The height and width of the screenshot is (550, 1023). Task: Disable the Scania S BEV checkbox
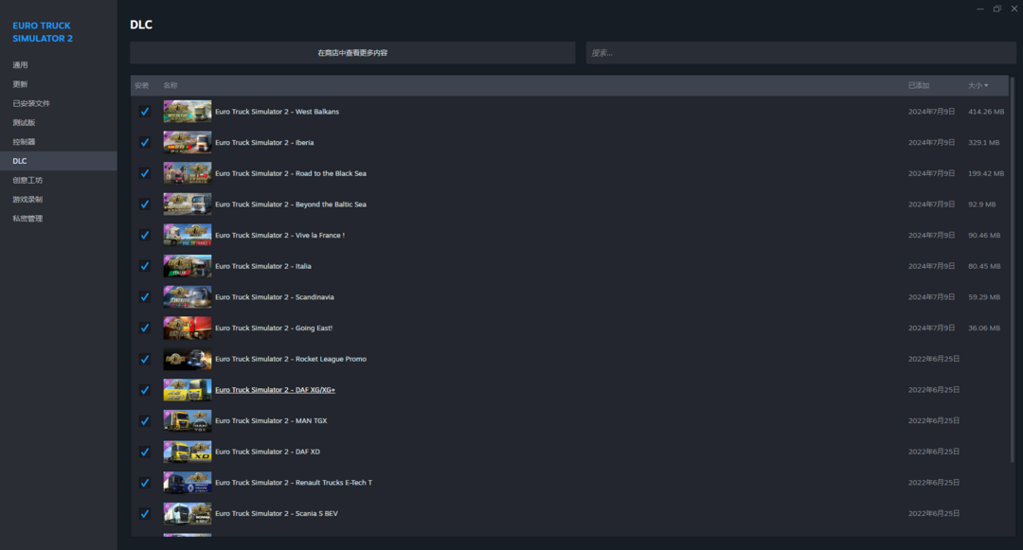point(145,513)
